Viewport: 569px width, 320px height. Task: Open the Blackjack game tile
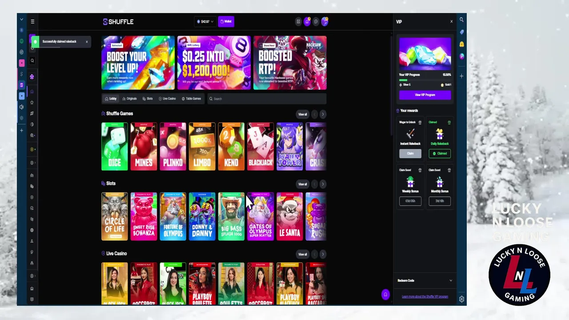[x=260, y=147]
